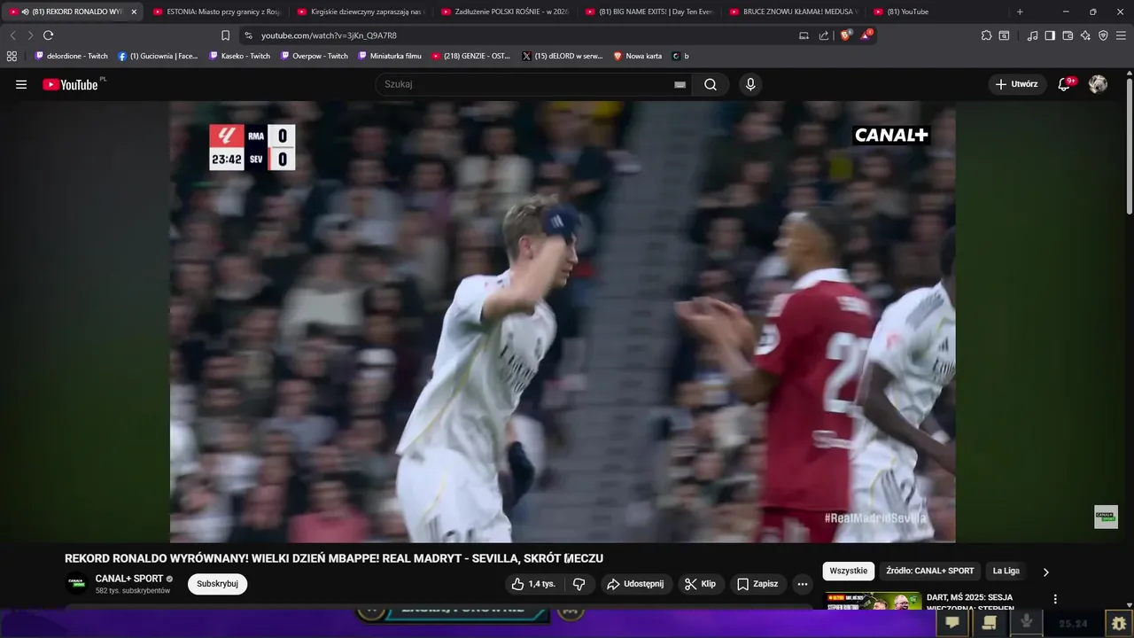Switch to the BRUCE ZNOWU KŁAMAŁ tab
Screen dimensions: 1134x638
click(x=794, y=12)
